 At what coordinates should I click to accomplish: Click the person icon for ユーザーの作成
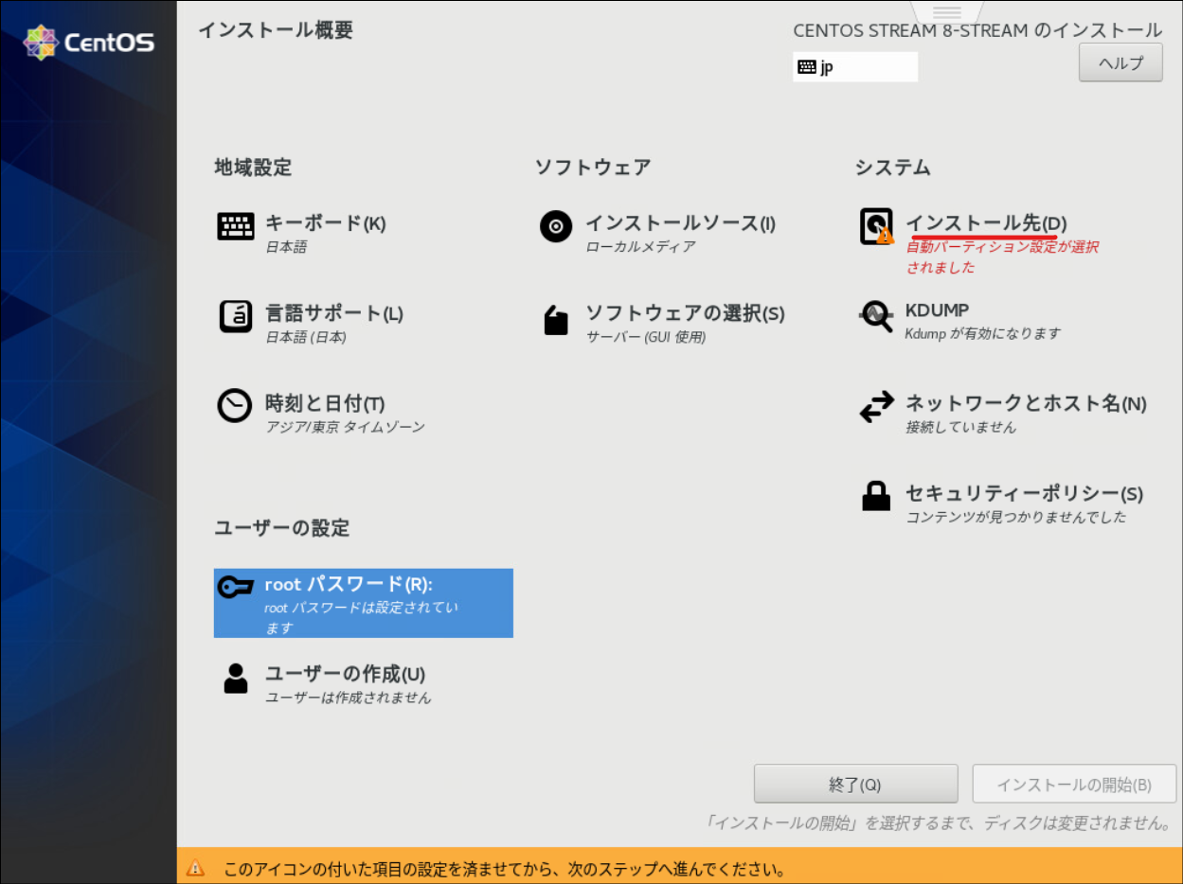235,678
